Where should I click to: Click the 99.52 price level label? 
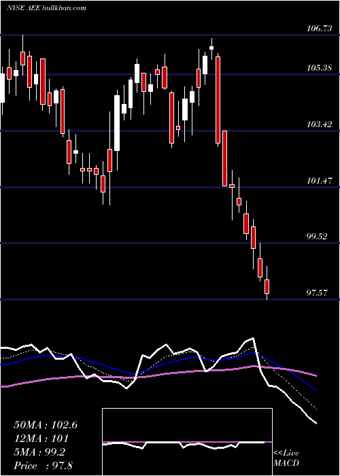coord(318,237)
